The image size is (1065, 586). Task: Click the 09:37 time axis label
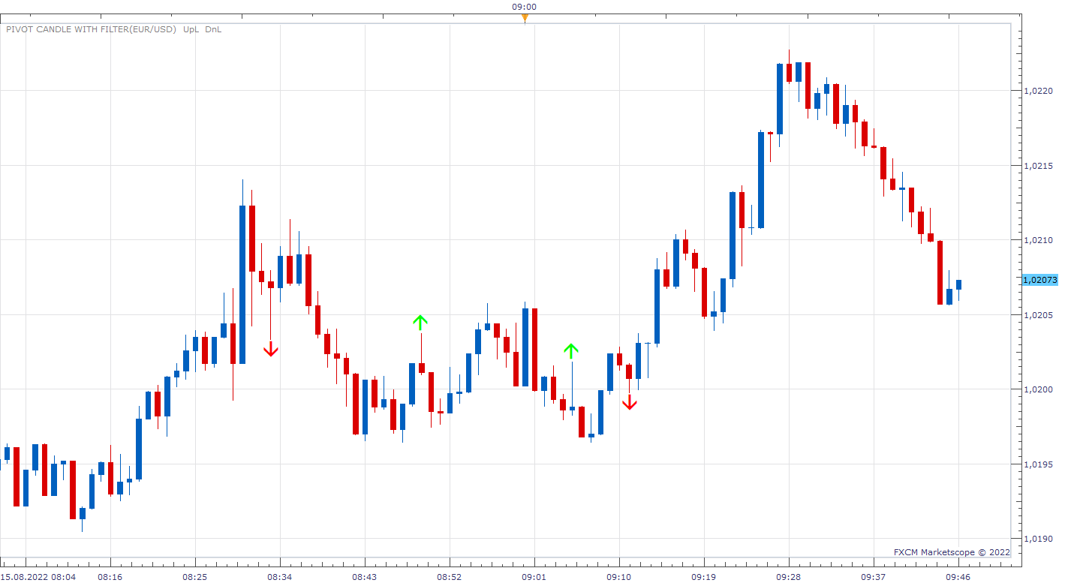click(874, 577)
